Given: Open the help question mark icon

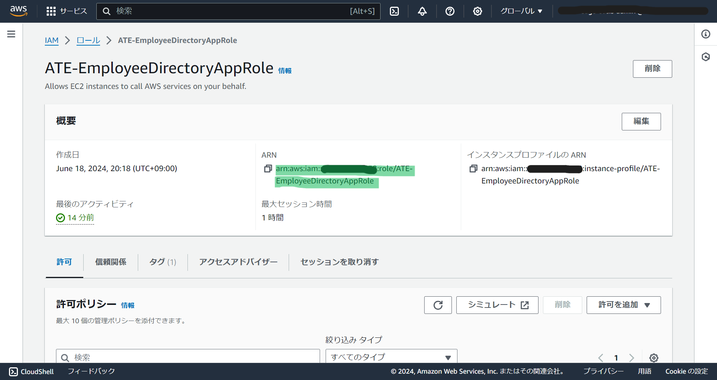Looking at the screenshot, I should pyautogui.click(x=450, y=11).
